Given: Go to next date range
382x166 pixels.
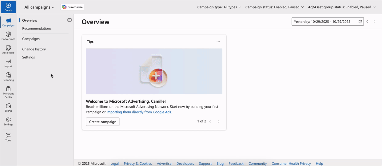Looking at the screenshot, I should point(374,22).
